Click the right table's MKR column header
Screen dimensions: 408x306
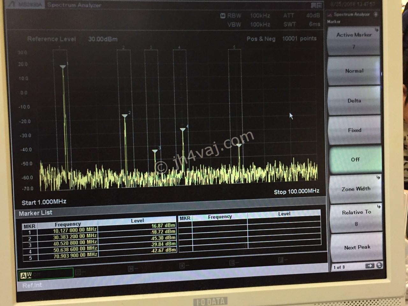pyautogui.click(x=185, y=218)
